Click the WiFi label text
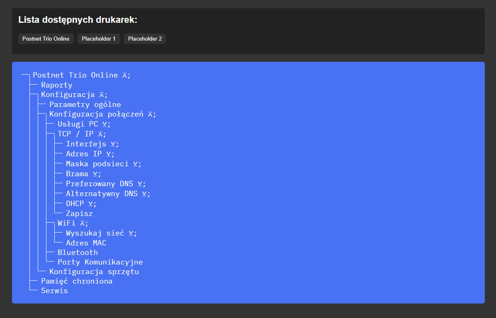This screenshot has width=496, height=318. coord(67,223)
